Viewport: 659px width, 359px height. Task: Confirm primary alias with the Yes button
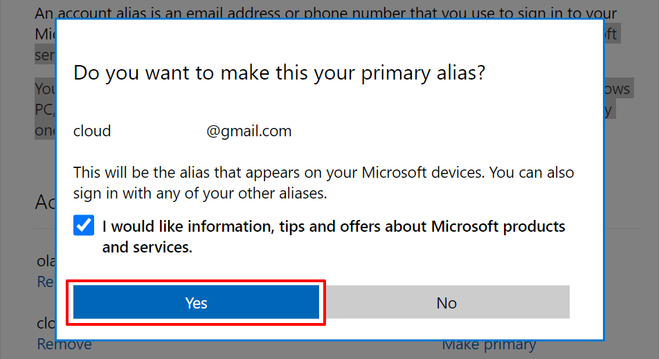click(x=196, y=303)
